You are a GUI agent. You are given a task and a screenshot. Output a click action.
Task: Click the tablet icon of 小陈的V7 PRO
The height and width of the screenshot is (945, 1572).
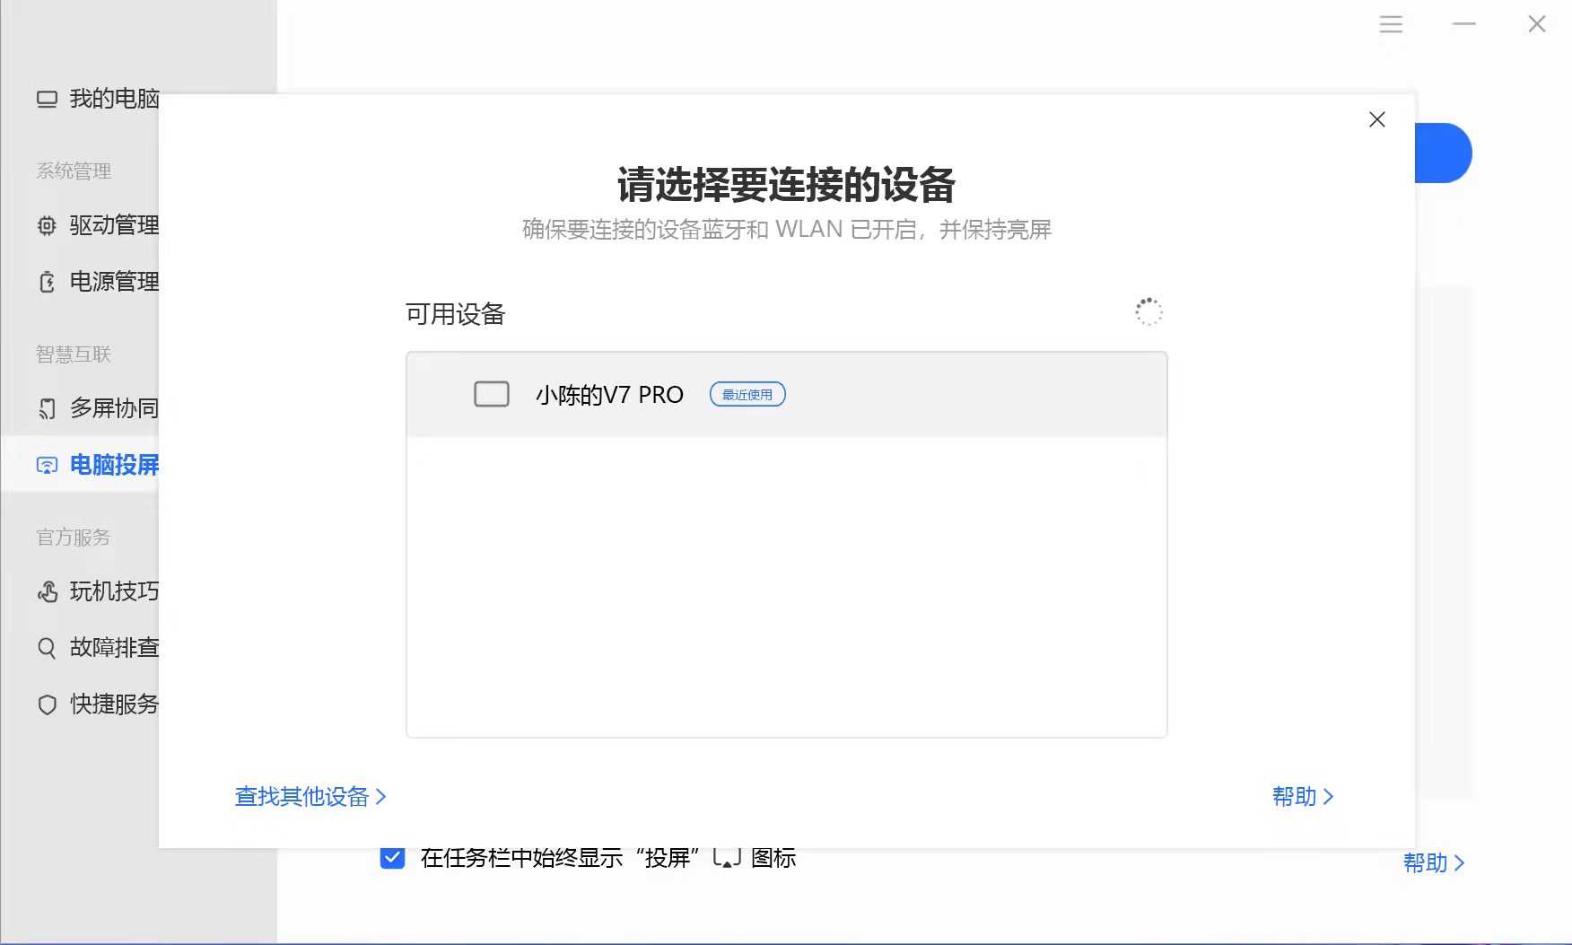tap(492, 394)
